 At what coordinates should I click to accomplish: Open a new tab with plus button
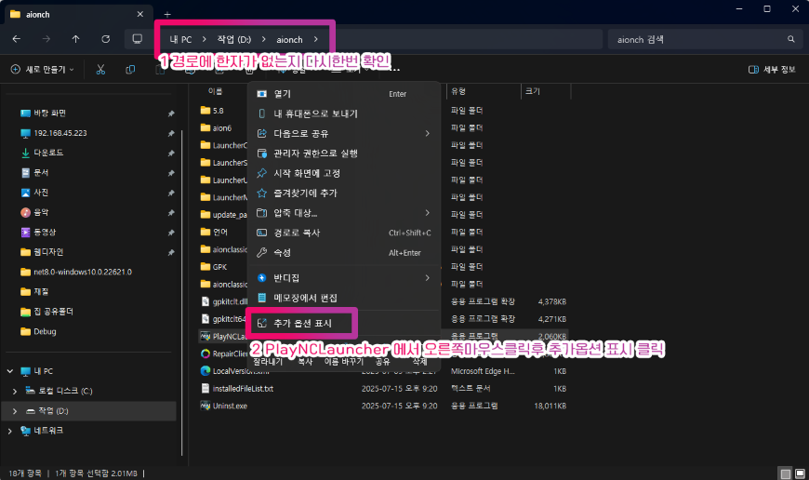tap(167, 14)
